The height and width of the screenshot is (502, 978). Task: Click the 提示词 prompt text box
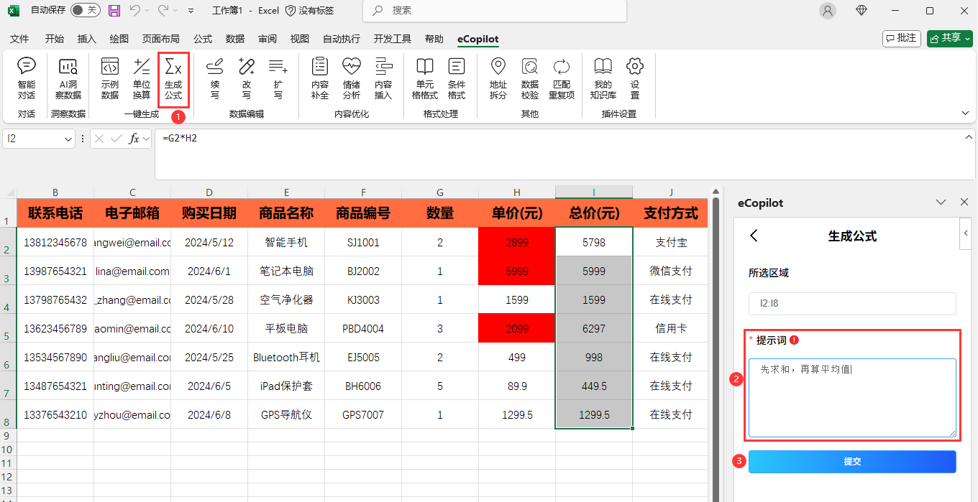[852, 398]
